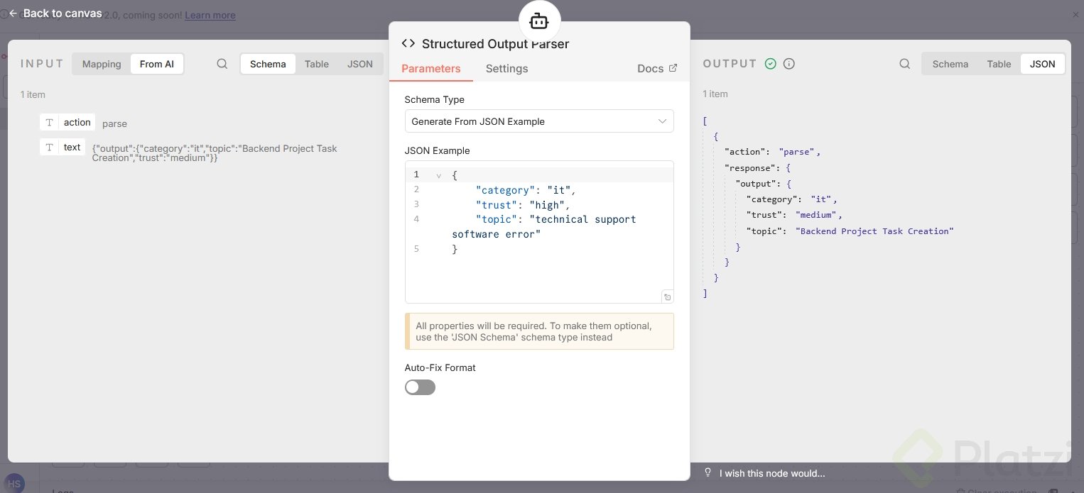This screenshot has width=1084, height=493.
Task: Collapse the JSON code fold arrow
Action: tap(439, 175)
